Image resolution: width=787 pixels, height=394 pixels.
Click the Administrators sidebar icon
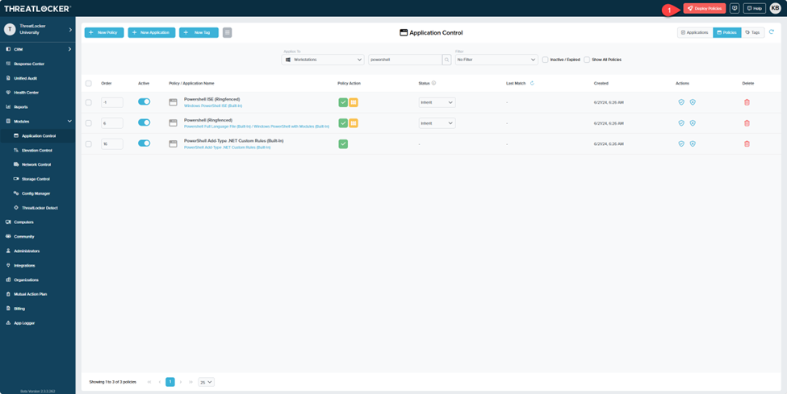point(8,251)
